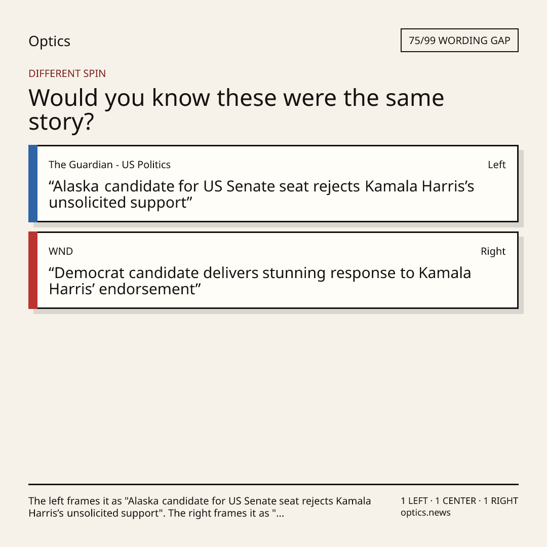Screen dimensions: 547x547
Task: Open The Guardian headline card
Action: (273, 183)
